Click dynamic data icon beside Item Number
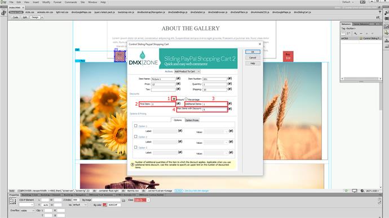Viewport: 389px width, 218px height. tap(229, 78)
